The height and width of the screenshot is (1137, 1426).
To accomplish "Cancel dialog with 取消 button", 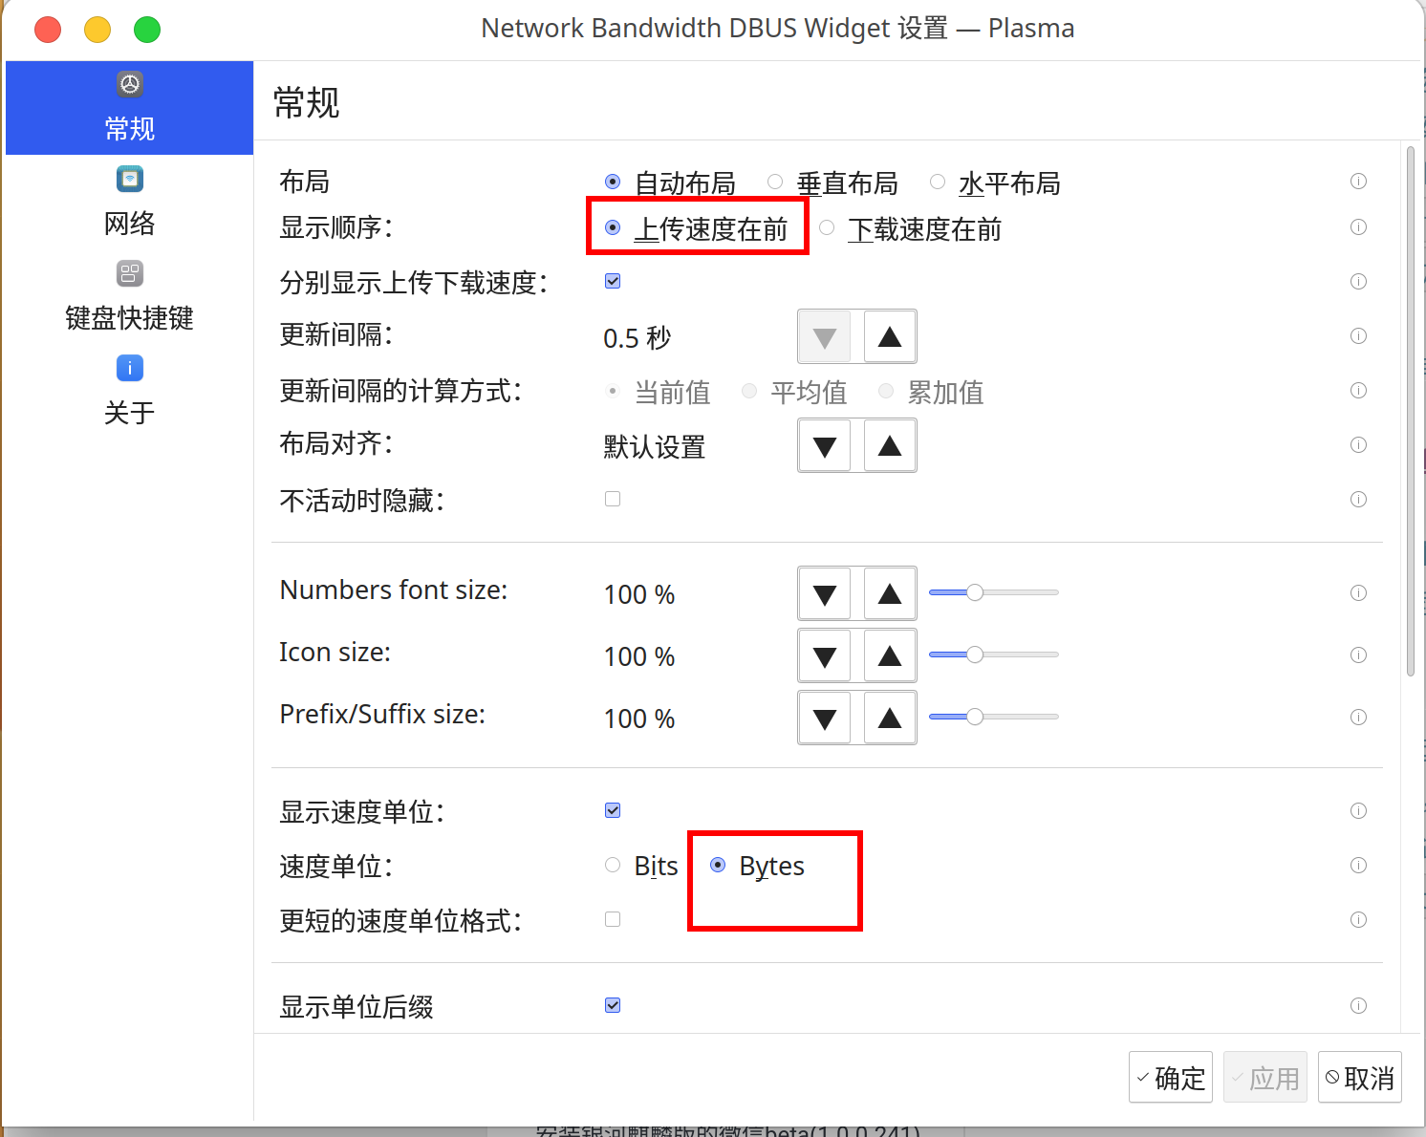I will 1360,1078.
